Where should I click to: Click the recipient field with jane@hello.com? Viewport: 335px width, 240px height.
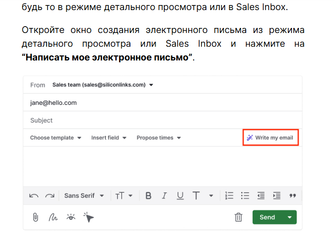point(162,103)
